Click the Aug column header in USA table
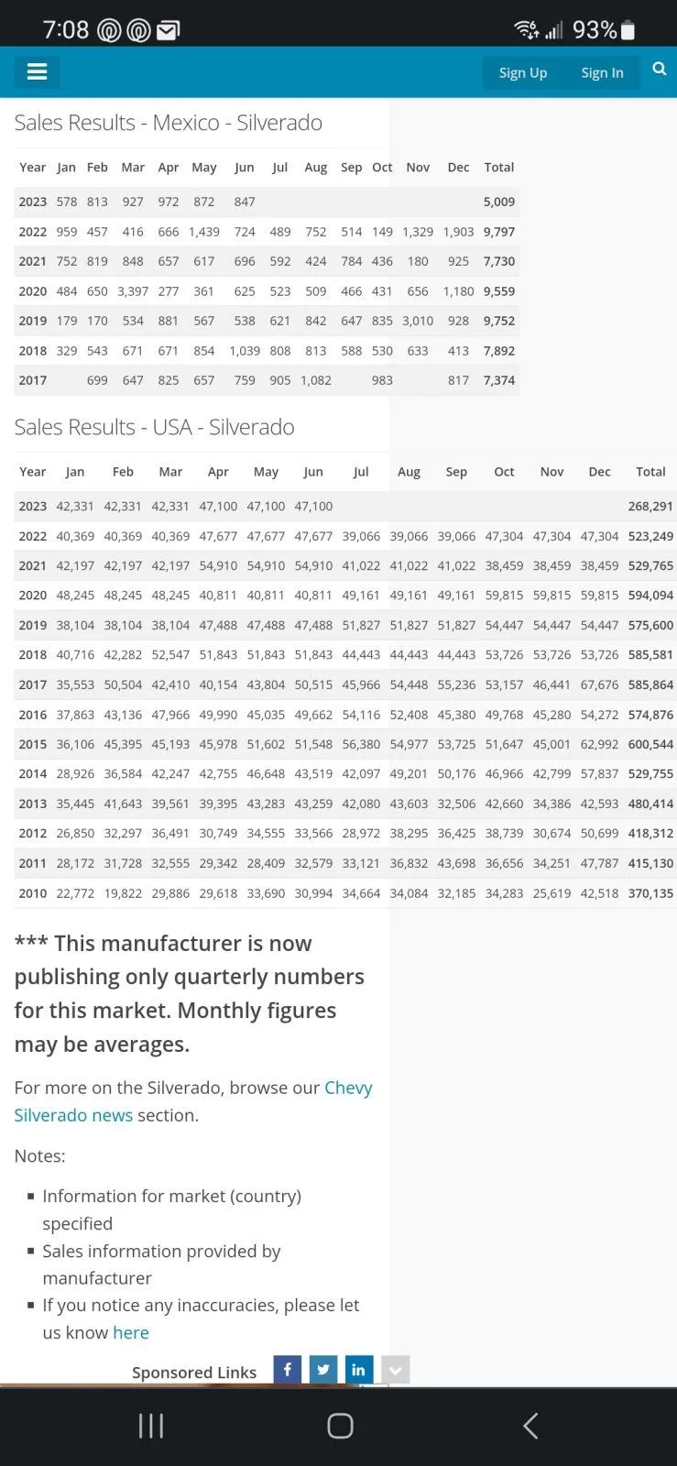This screenshot has height=1466, width=677. click(409, 472)
